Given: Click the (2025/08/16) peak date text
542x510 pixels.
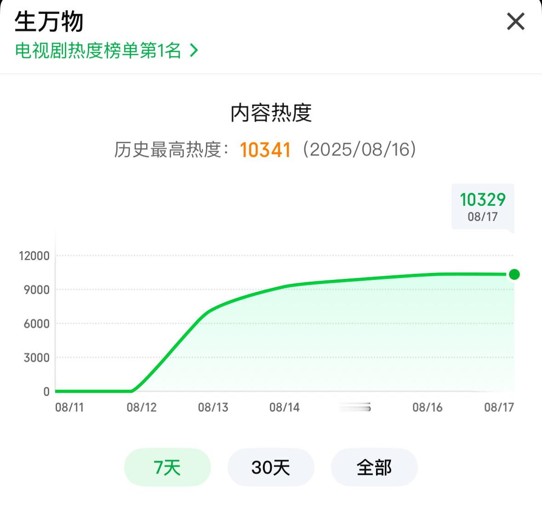Looking at the screenshot, I should [x=359, y=150].
